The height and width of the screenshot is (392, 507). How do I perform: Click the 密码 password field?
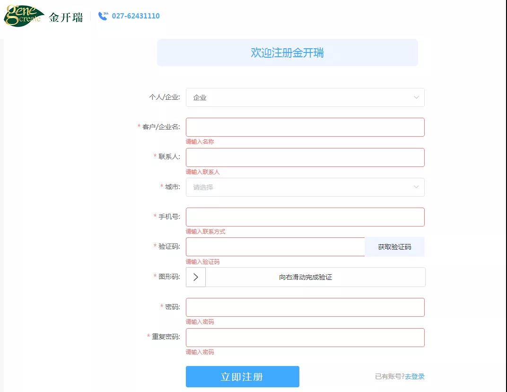305,307
